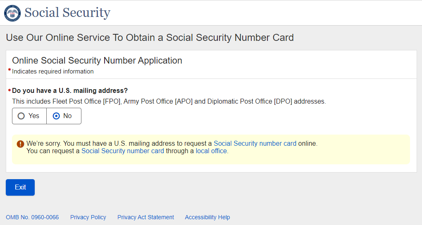Click the "Do you have a U.S. mailing address?" label
Image resolution: width=422 pixels, height=225 pixels.
(x=70, y=90)
